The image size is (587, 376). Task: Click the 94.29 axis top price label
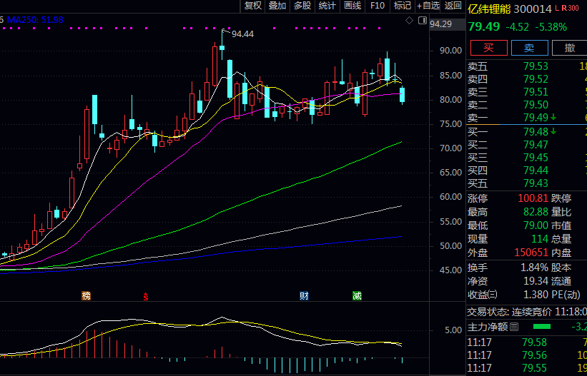click(440, 24)
